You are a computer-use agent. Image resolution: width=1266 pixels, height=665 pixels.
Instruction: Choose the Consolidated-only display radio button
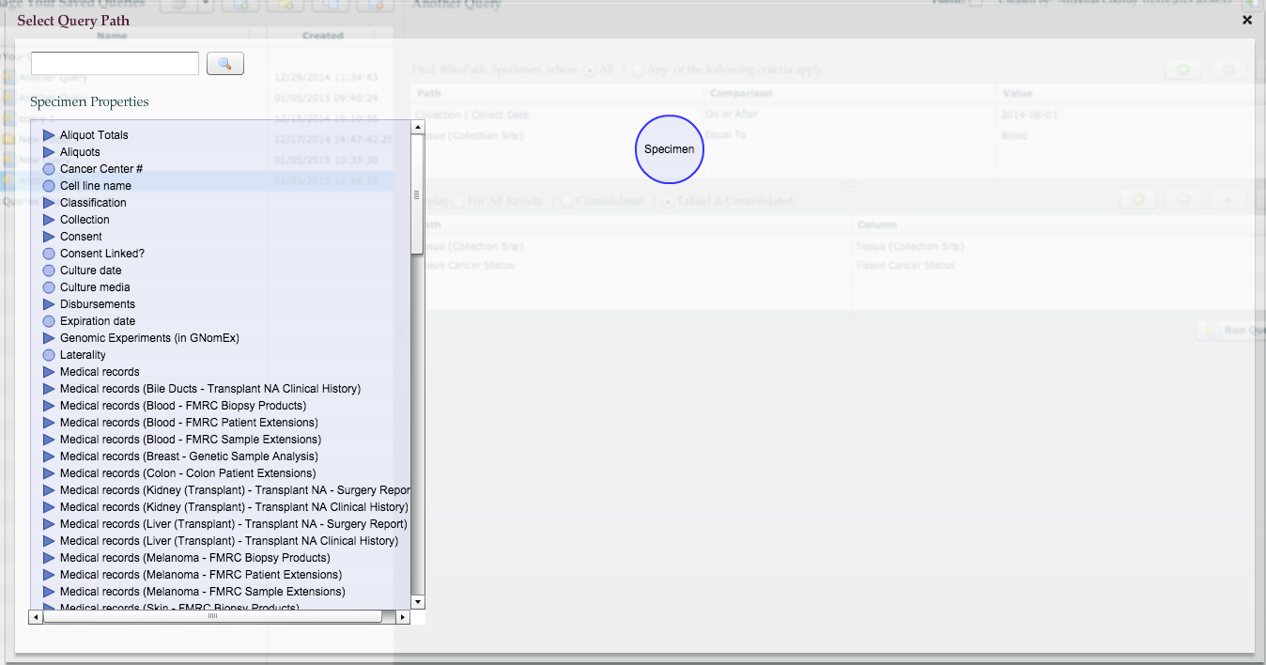tap(567, 201)
